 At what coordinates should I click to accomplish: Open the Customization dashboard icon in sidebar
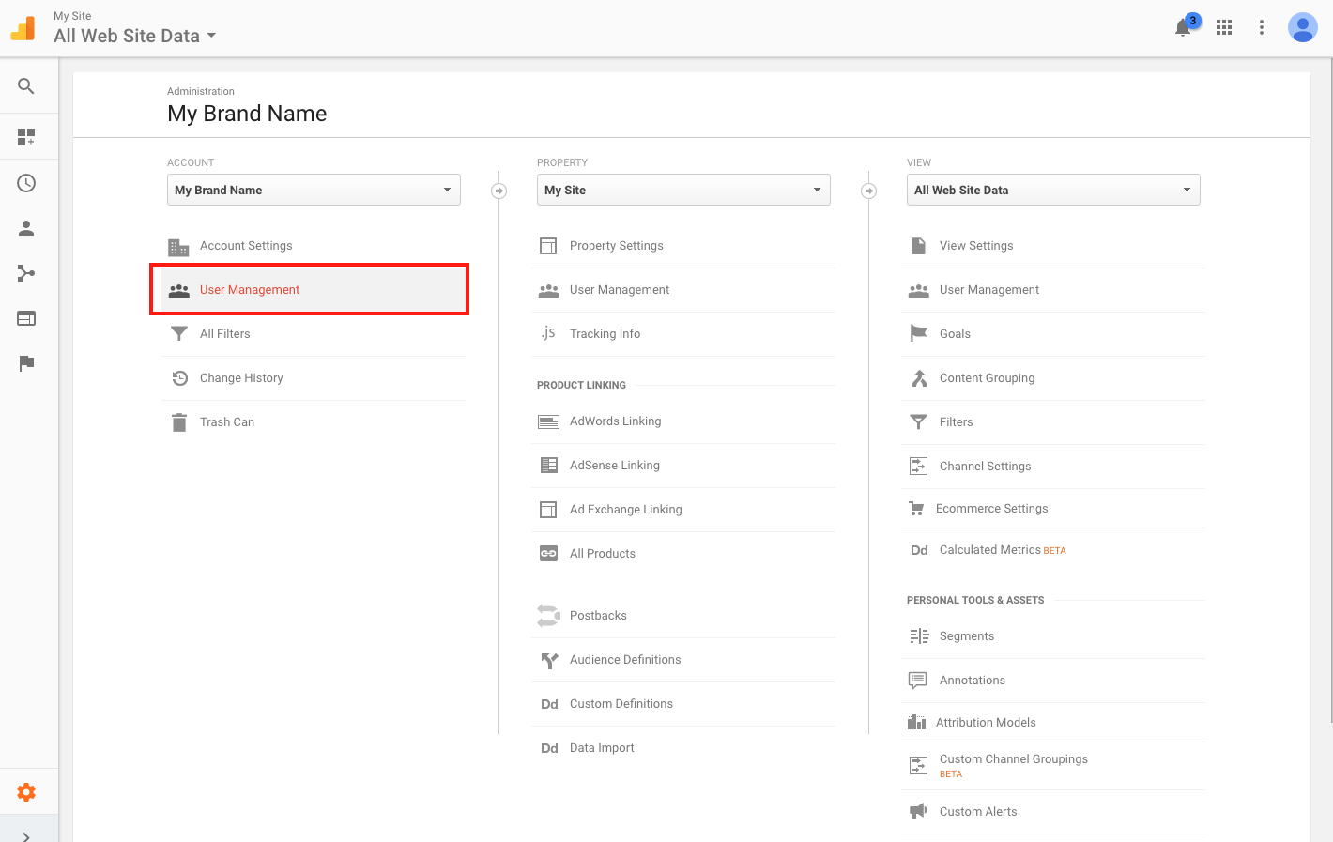tap(26, 137)
